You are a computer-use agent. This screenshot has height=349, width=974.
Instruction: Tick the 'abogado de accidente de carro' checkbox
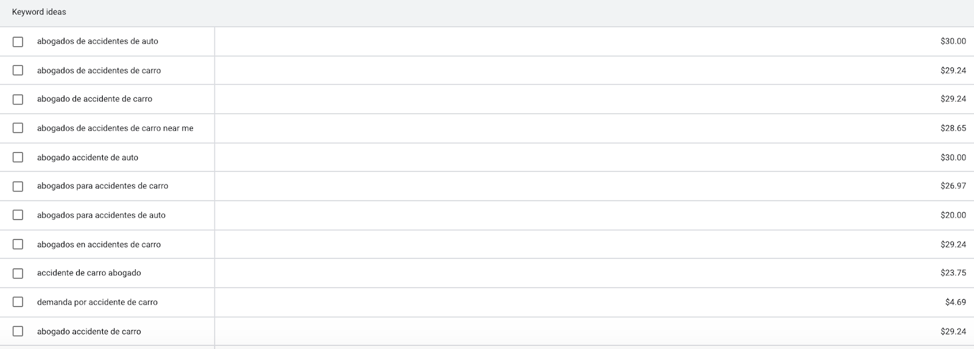(18, 99)
